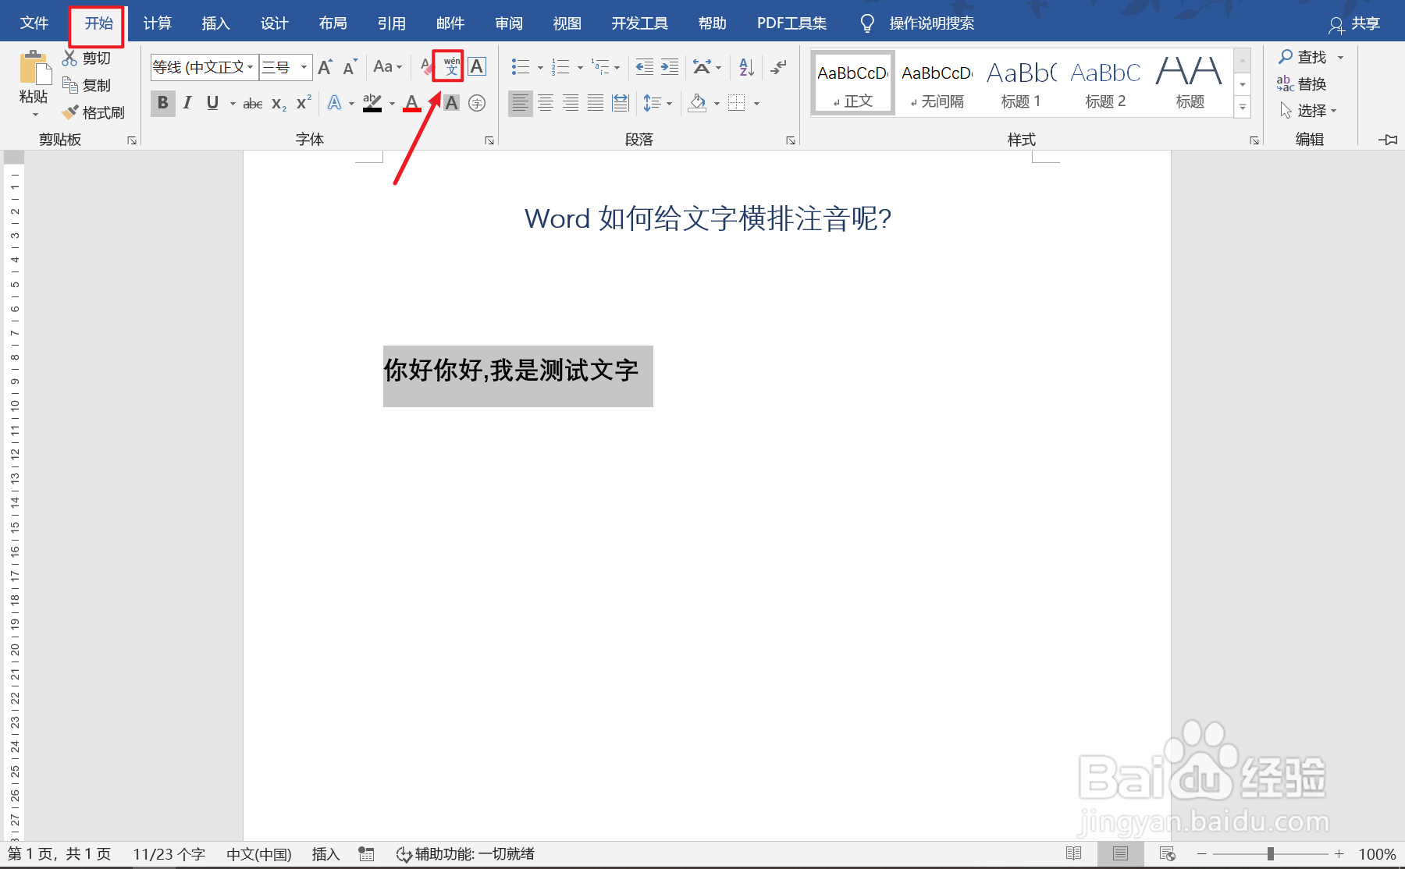Click the Paste clipboard icon
The image size is (1405, 869).
tap(34, 68)
